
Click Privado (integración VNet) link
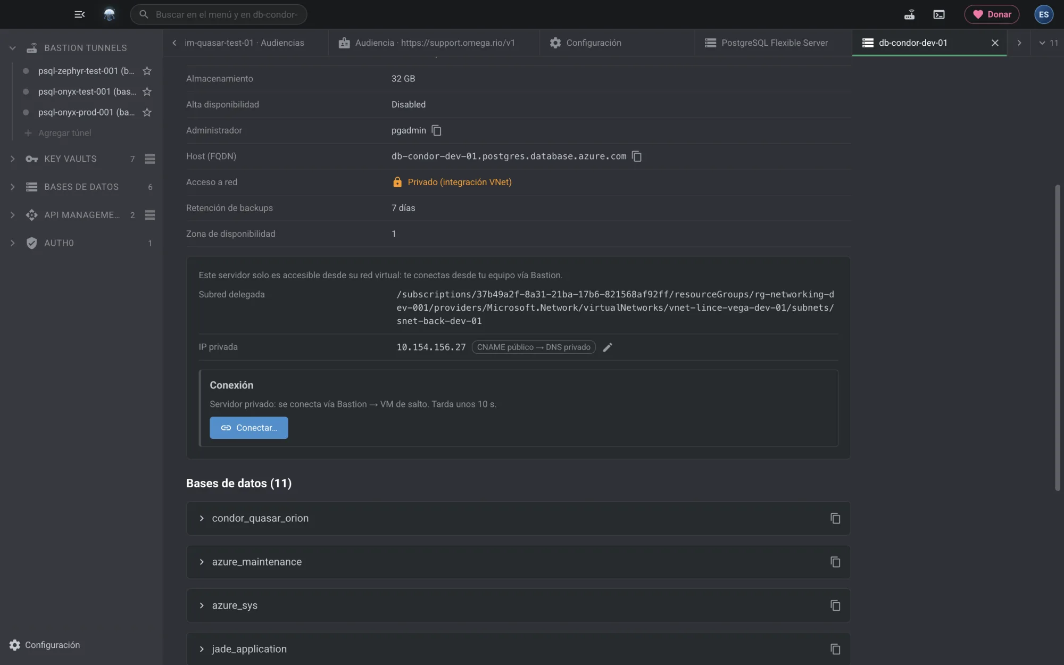point(460,182)
